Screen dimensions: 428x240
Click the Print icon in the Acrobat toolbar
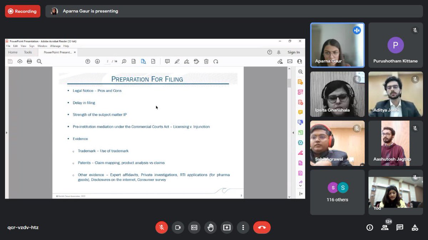pyautogui.click(x=29, y=61)
